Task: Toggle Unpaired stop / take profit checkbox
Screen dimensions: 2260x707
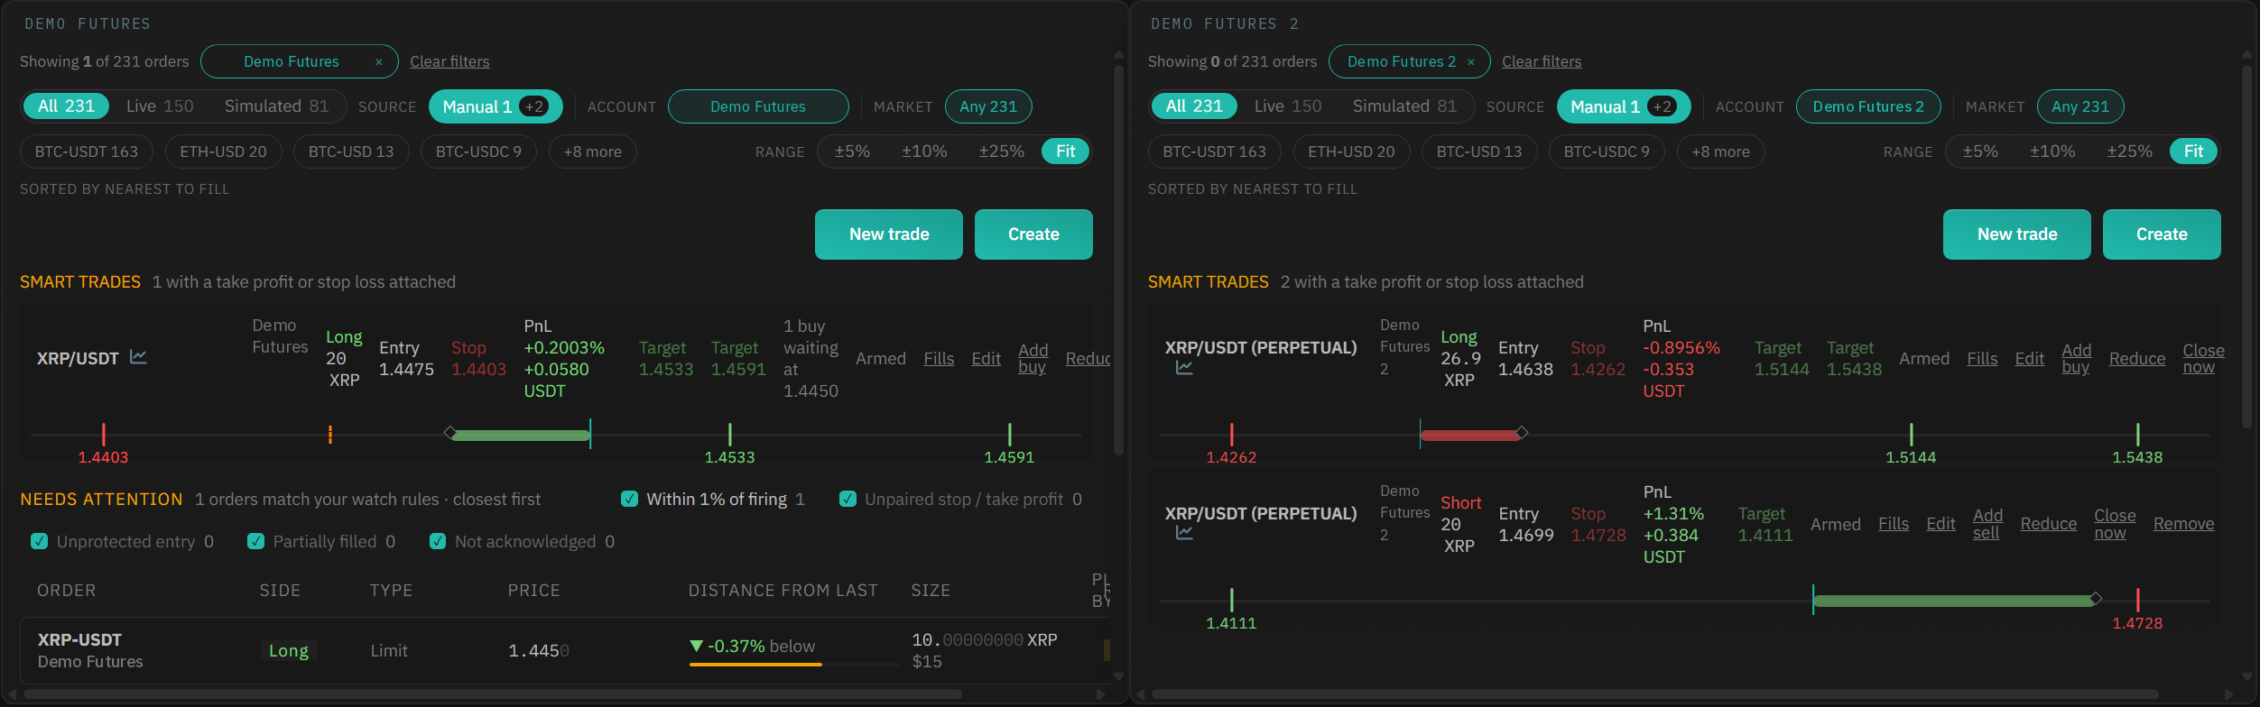Action: (847, 499)
